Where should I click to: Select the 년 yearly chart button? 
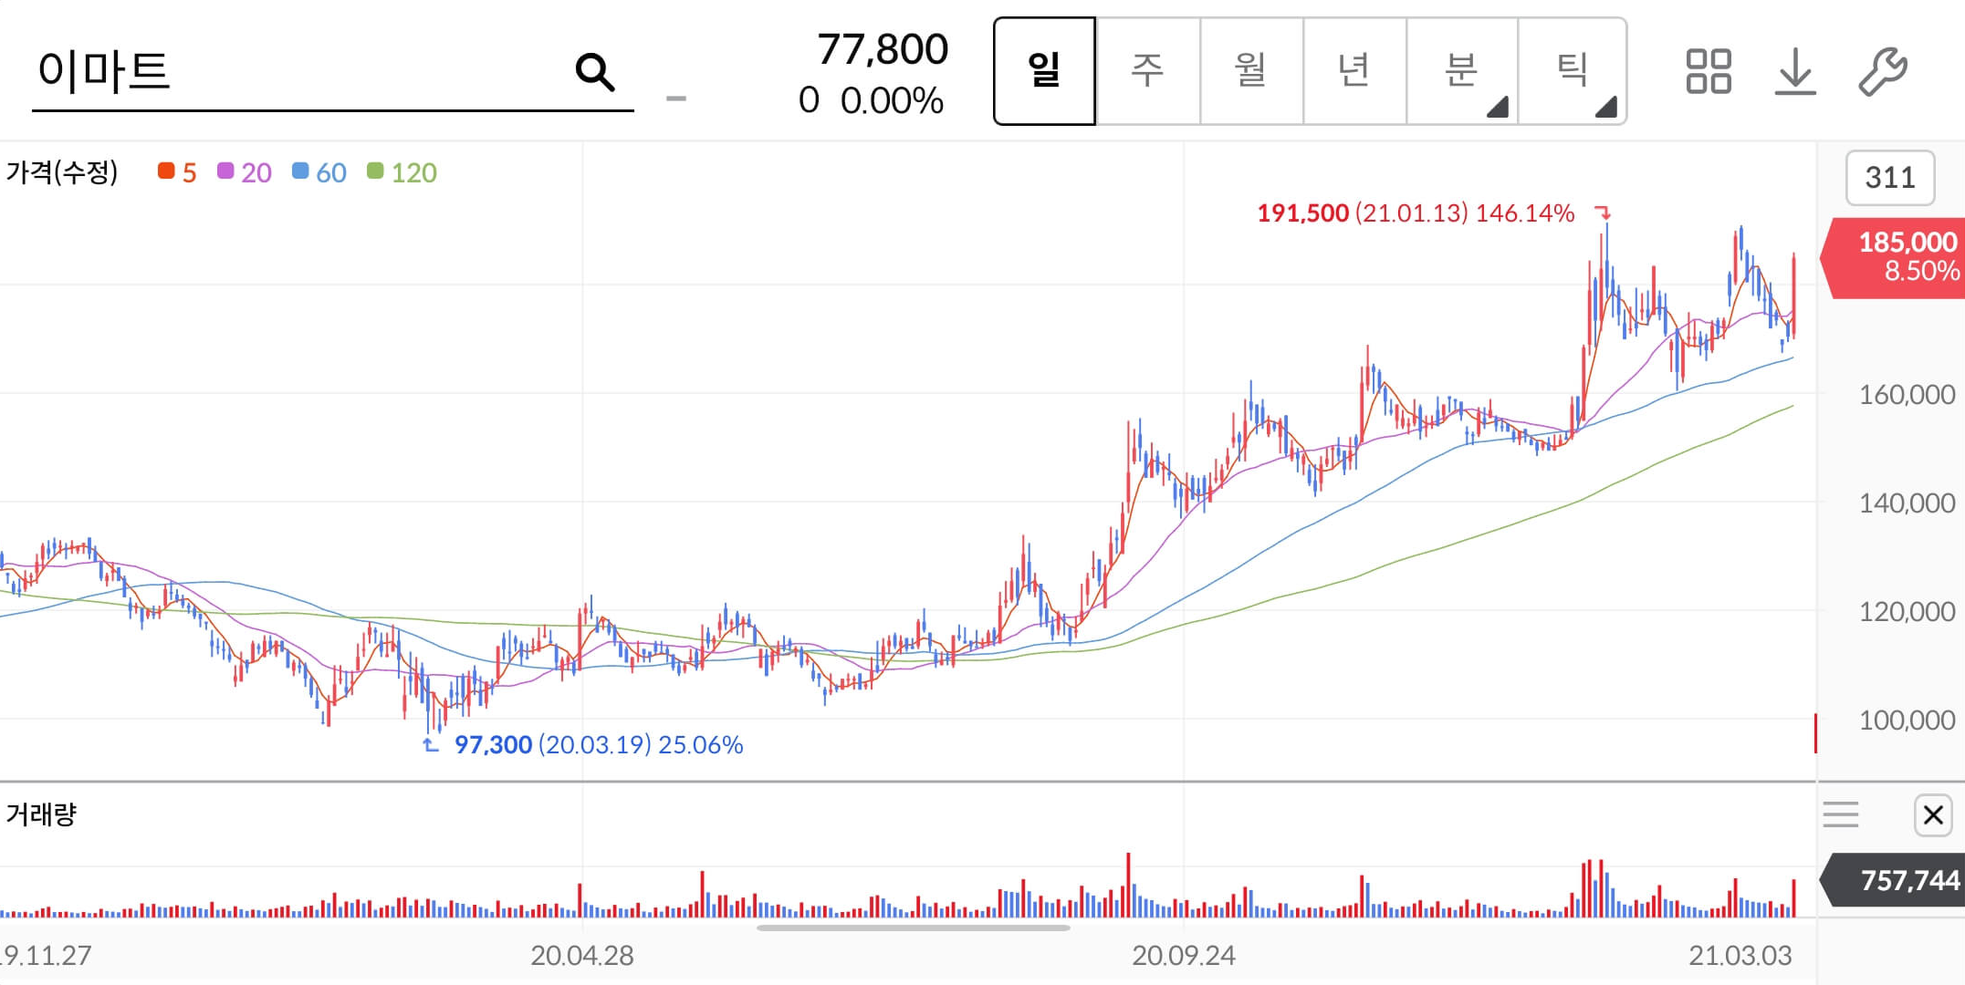click(x=1354, y=71)
